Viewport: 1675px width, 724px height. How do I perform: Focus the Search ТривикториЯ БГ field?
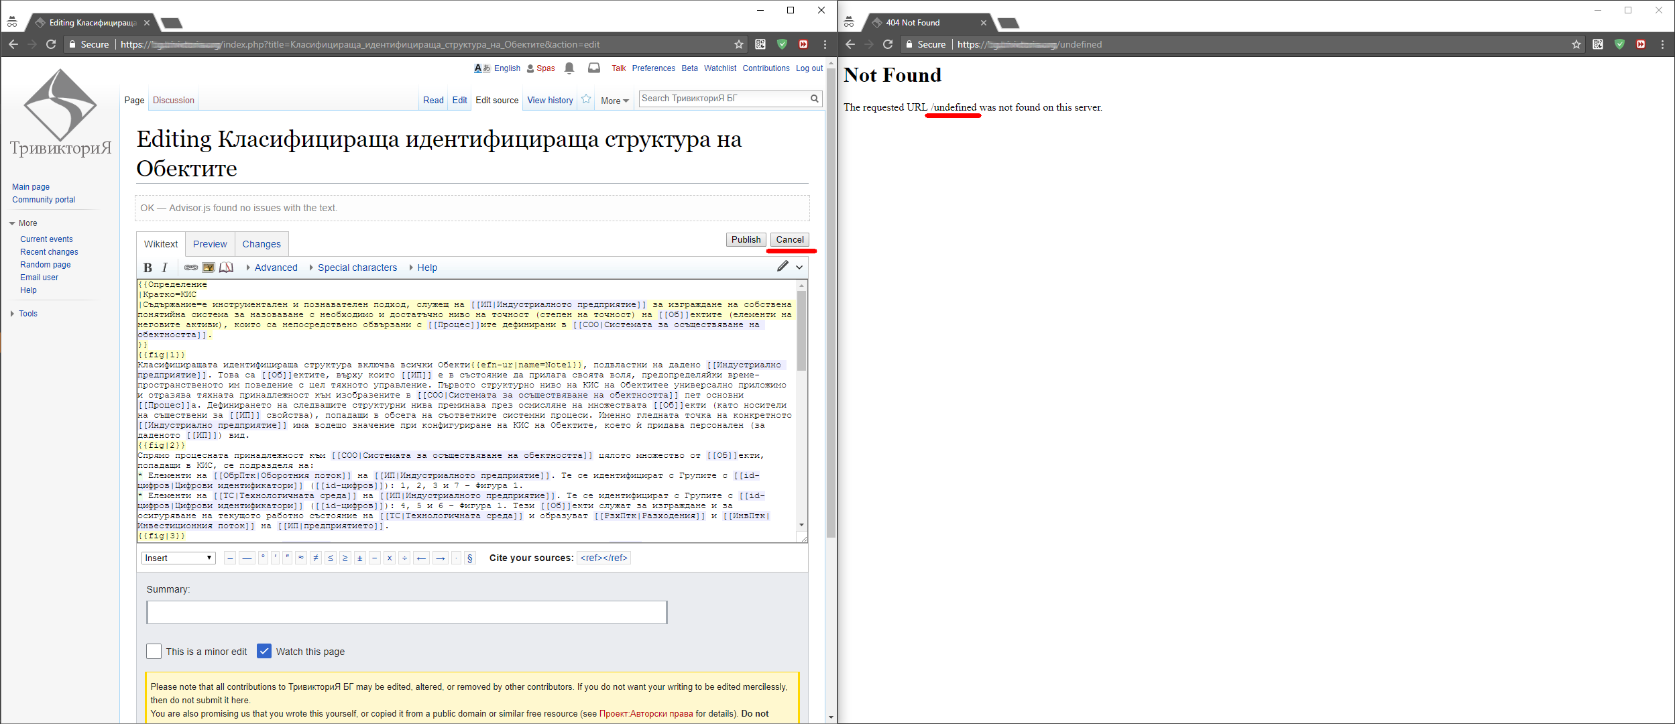(x=723, y=99)
